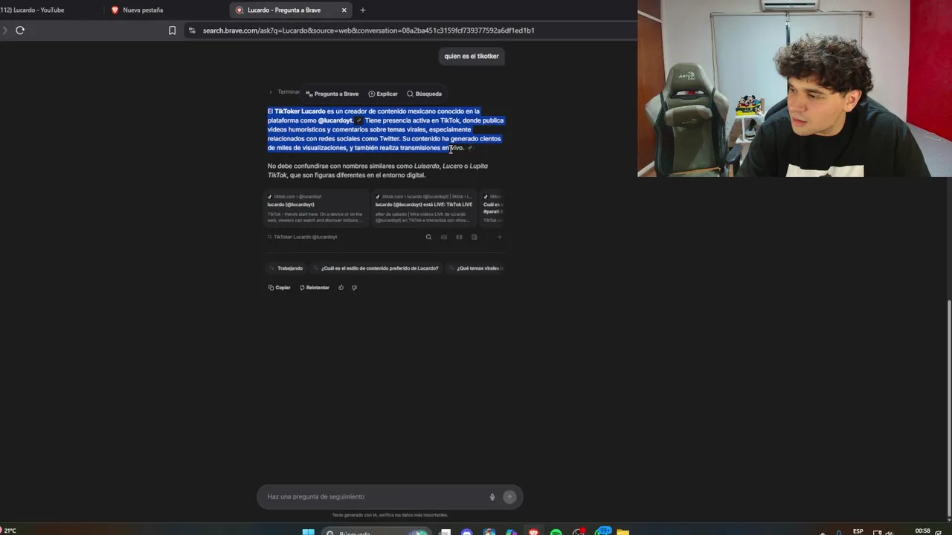Click the site settings icon beside URL
This screenshot has width=952, height=535.
pos(192,30)
